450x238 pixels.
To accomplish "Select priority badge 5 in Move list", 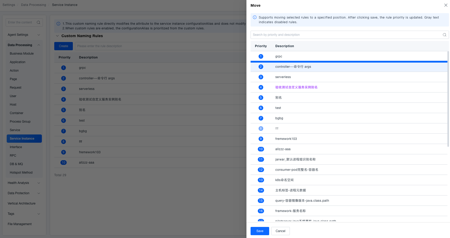I will tap(261, 98).
